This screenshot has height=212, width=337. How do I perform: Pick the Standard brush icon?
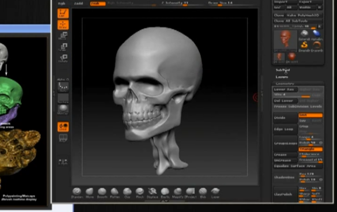77,193
